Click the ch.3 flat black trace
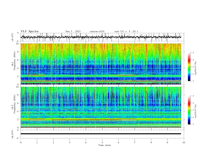The image size is (207, 160). [101, 134]
